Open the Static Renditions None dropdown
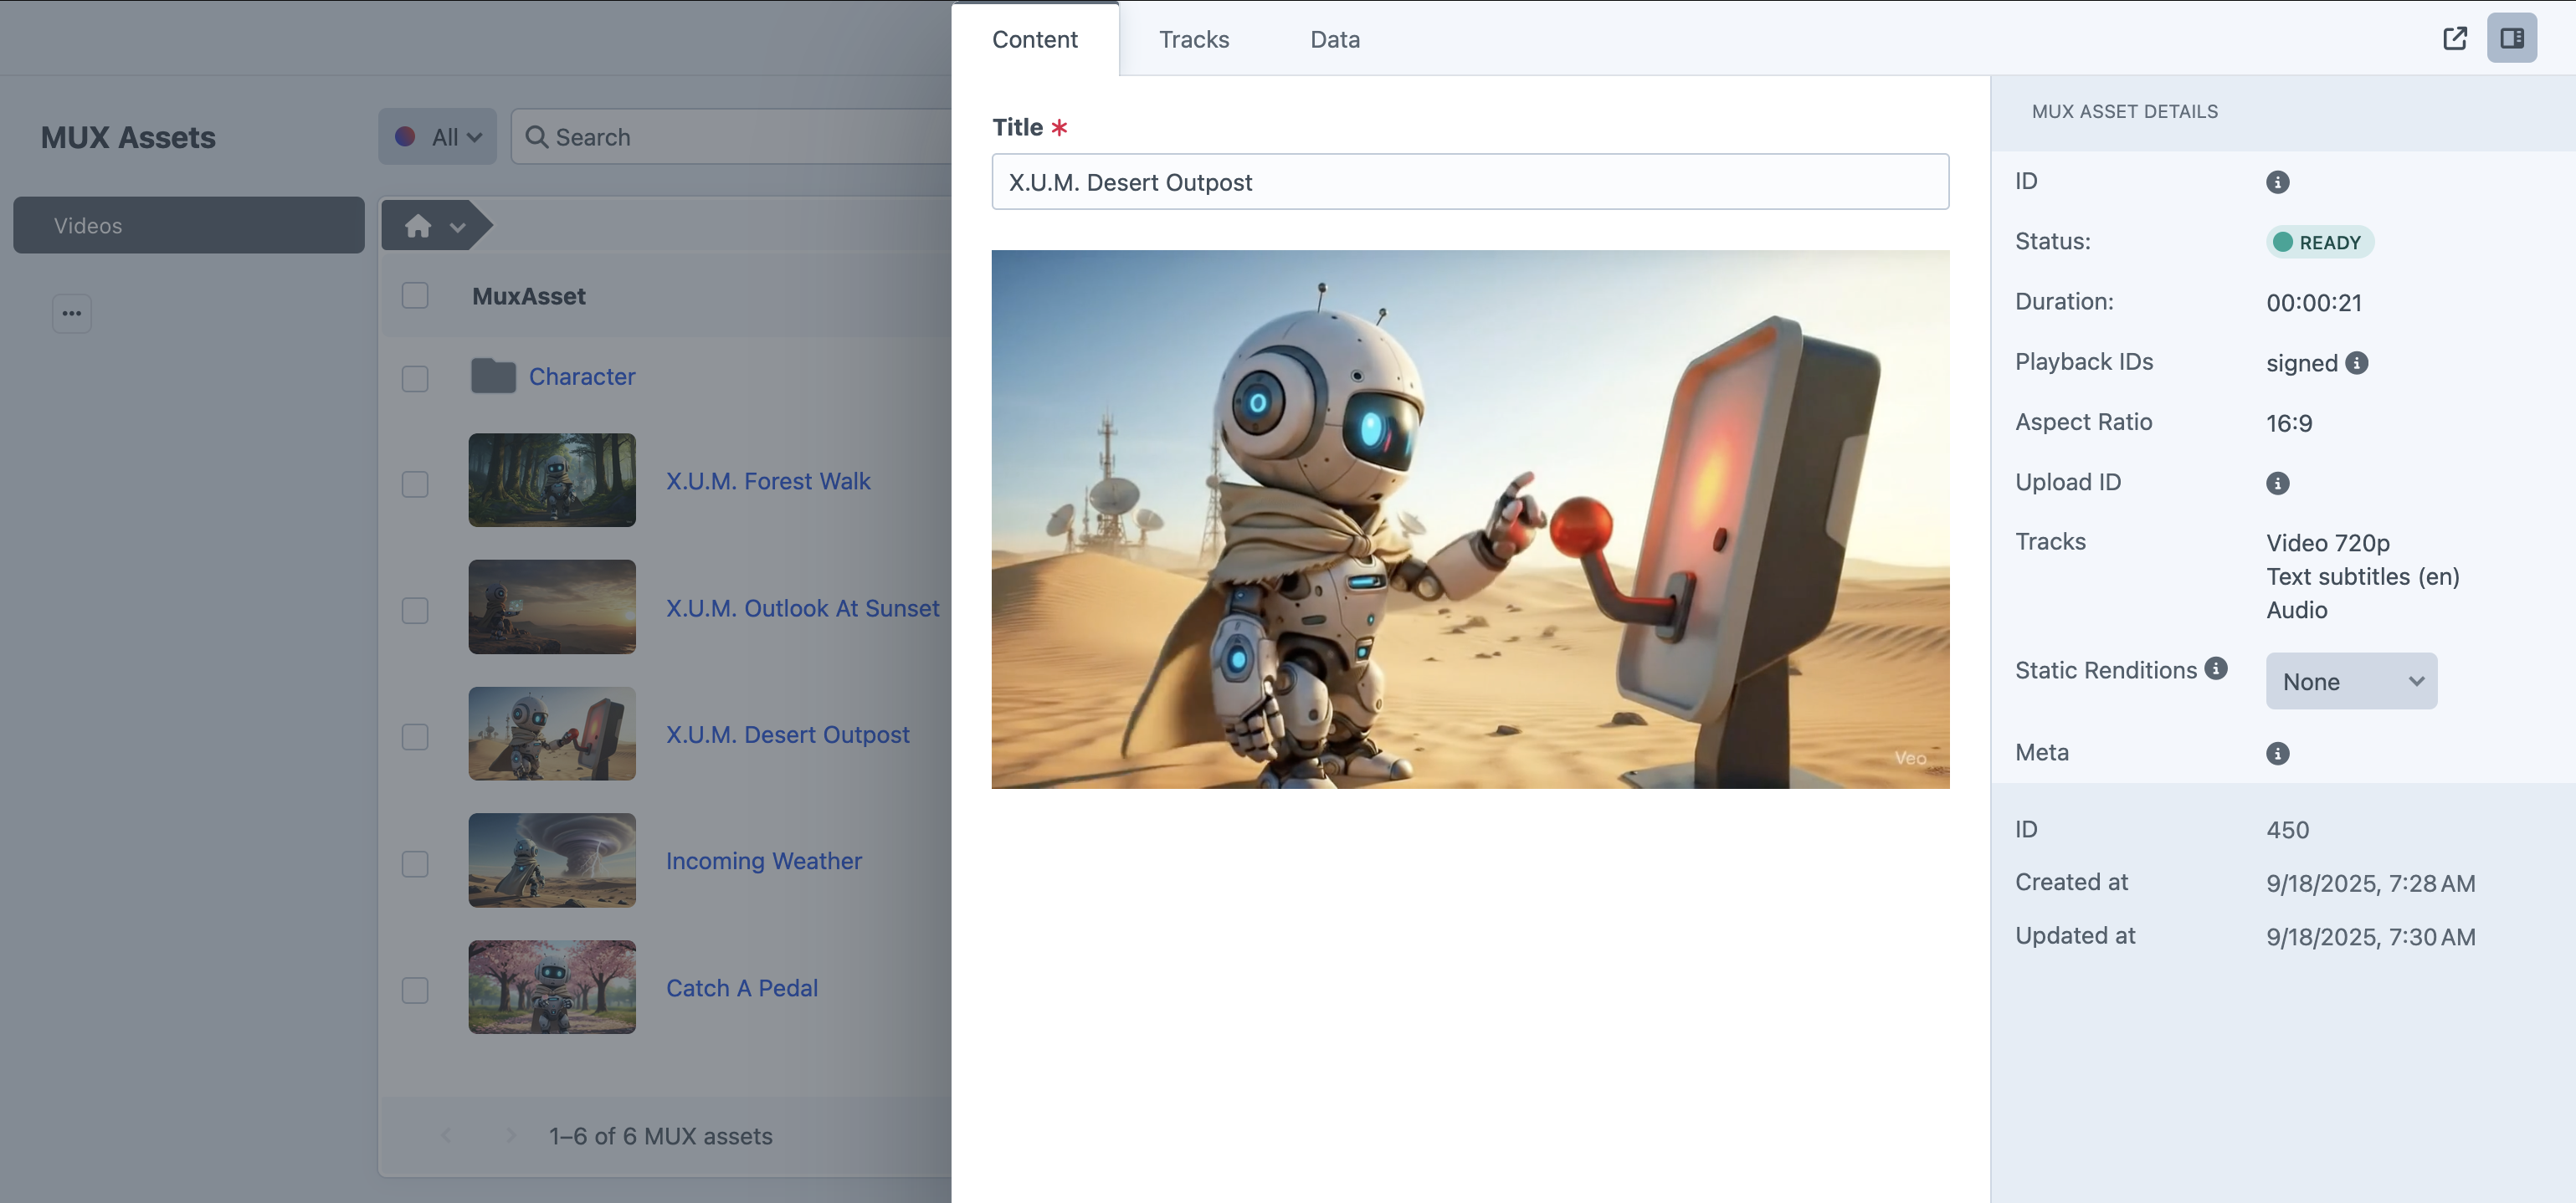 coord(2350,682)
